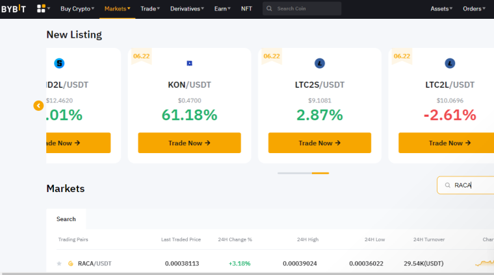Viewport: 494px width, 275px height.
Task: Sort by 24H Turnover column
Action: pyautogui.click(x=429, y=239)
